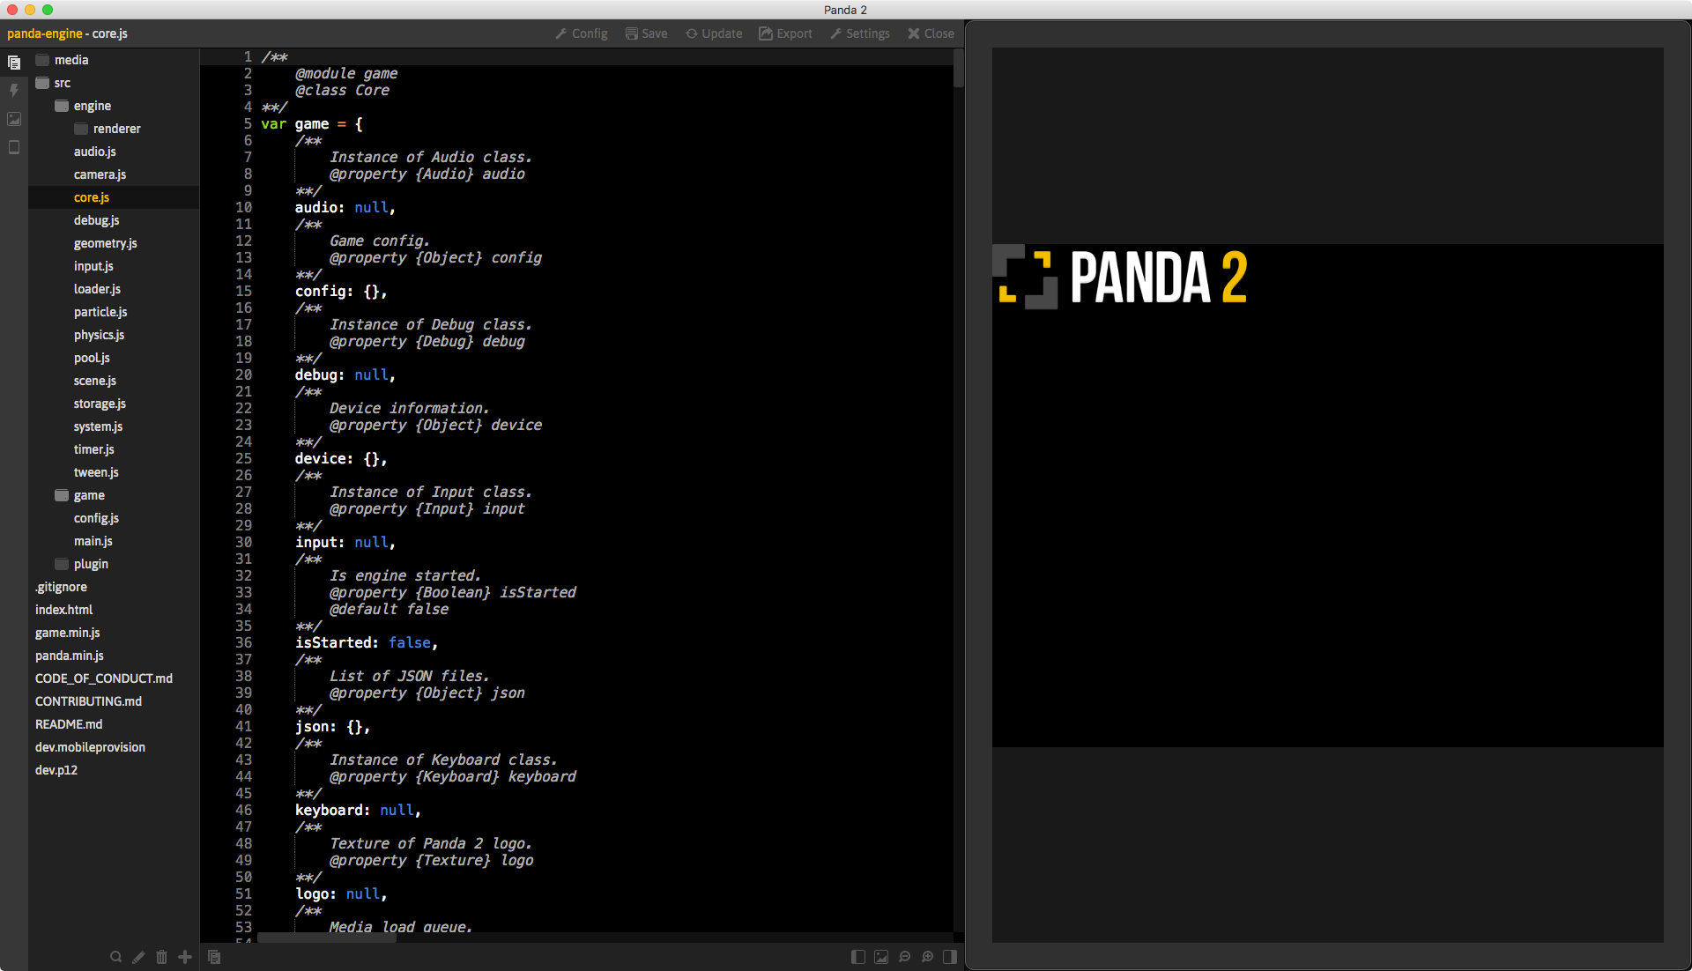The height and width of the screenshot is (971, 1692).
Task: Click the rename pencil icon
Action: [138, 957]
